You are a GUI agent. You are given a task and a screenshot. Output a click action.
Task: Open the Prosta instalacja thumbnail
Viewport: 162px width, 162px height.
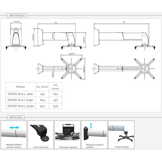tap(121, 135)
